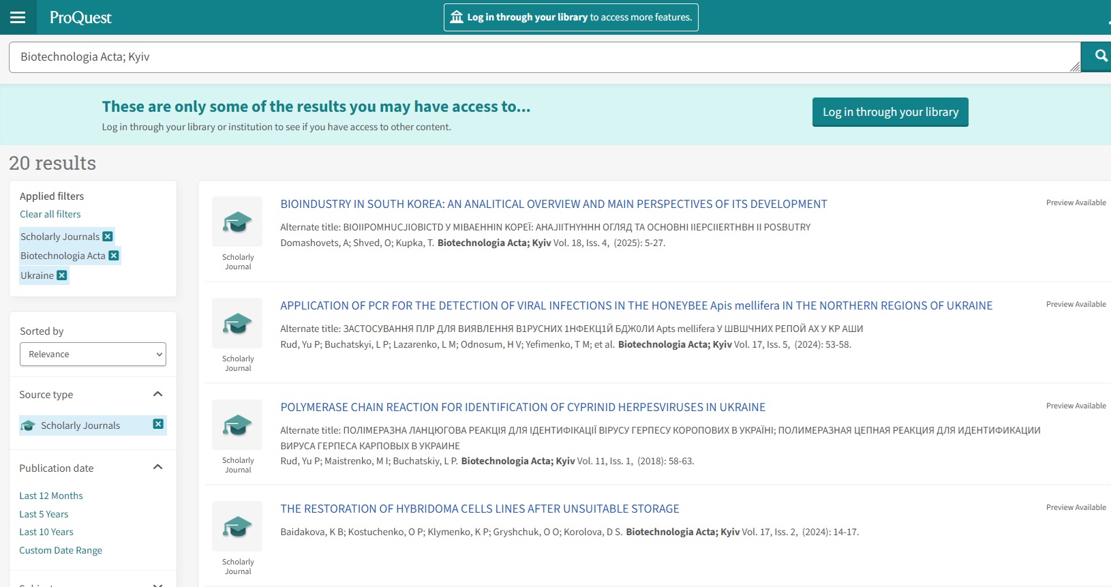
Task: Remove the Ukraine applied filter
Action: click(x=62, y=275)
